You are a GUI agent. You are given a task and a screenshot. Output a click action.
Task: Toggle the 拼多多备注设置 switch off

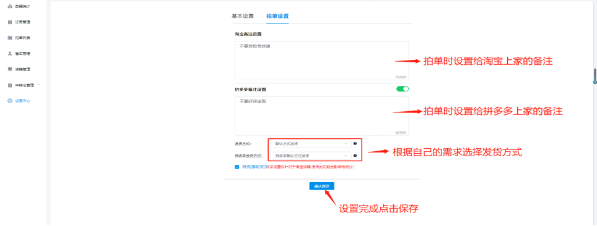[403, 89]
